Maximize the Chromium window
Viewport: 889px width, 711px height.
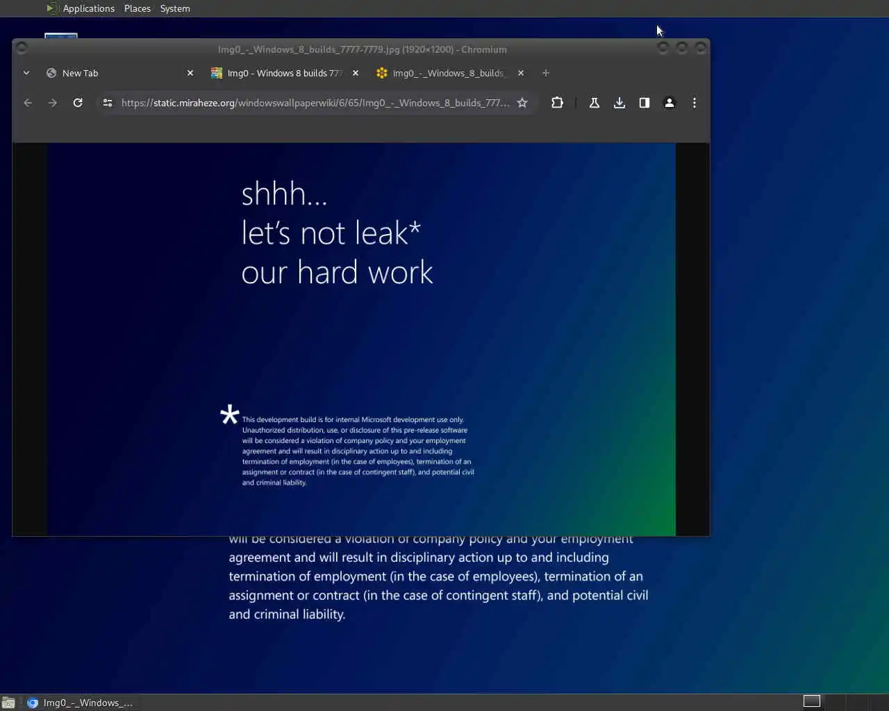tap(682, 47)
